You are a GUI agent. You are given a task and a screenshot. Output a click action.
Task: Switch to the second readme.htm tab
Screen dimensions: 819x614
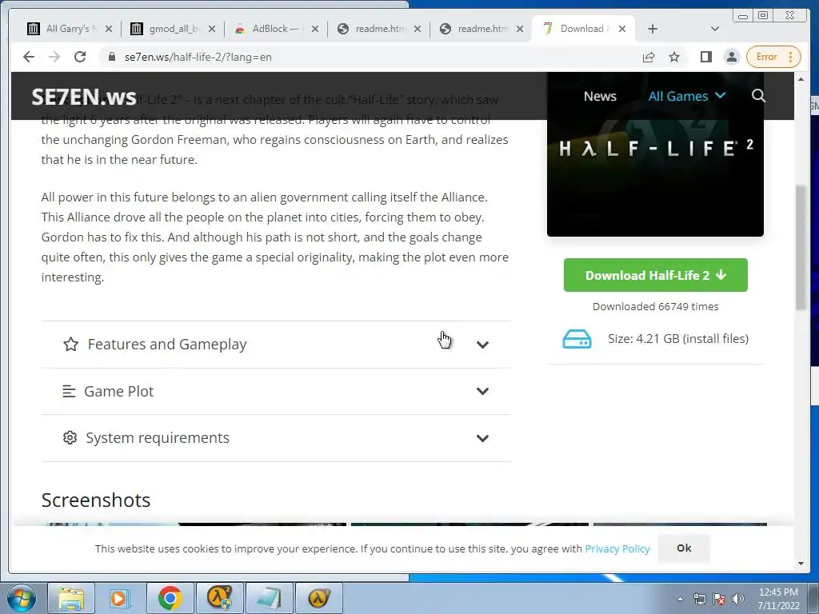[474, 29]
